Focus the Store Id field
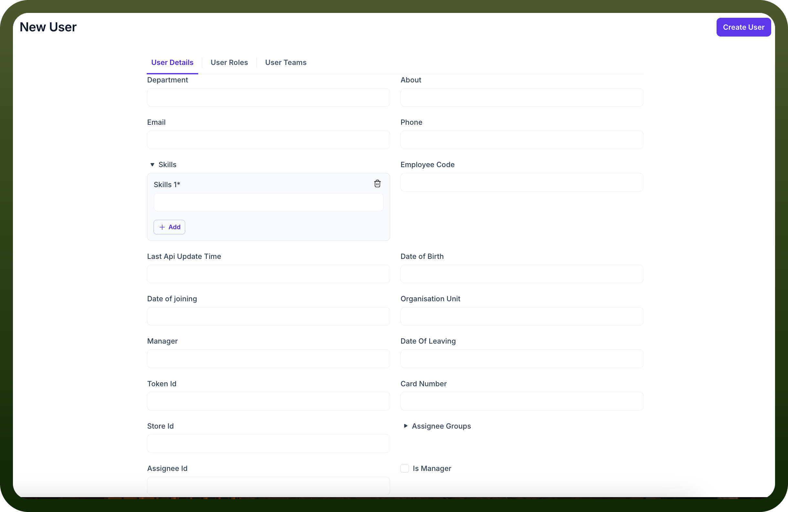The width and height of the screenshot is (788, 512). pos(269,443)
